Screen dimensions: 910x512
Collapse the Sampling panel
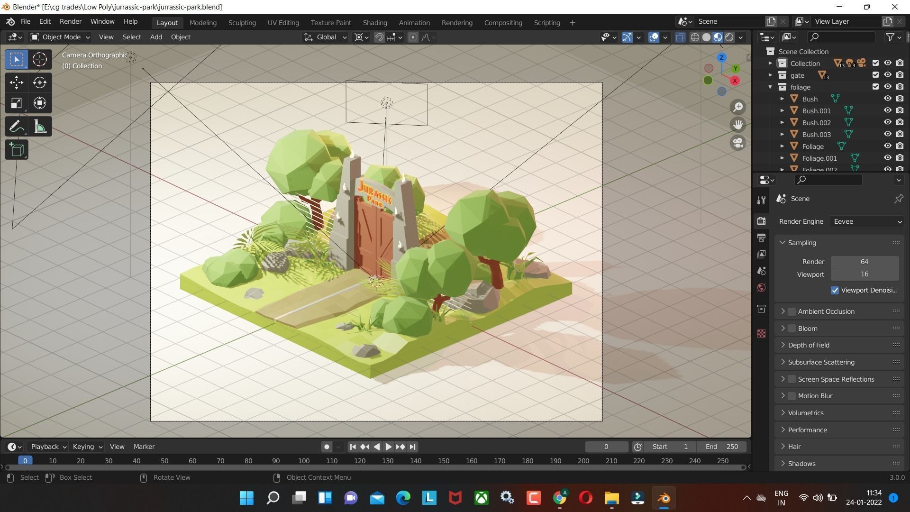click(x=783, y=243)
